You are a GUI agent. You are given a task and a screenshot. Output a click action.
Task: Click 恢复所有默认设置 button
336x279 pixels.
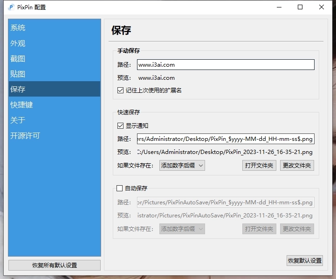pos(55,265)
